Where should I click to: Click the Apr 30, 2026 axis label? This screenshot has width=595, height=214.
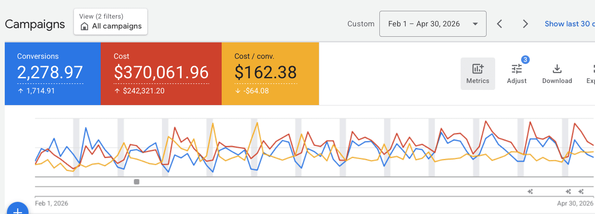click(576, 203)
